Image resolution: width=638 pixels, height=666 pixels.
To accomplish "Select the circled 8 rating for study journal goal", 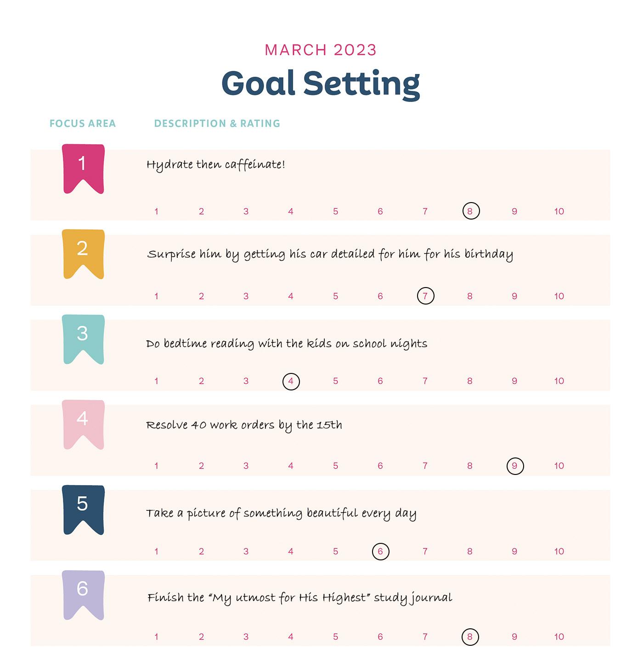I will coord(470,637).
